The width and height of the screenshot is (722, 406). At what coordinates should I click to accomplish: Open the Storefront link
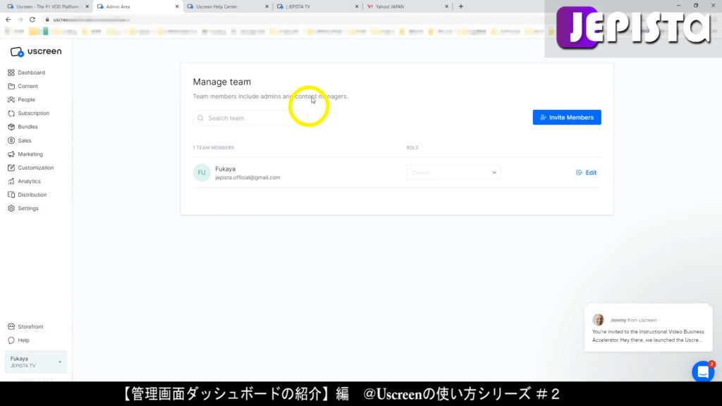tap(30, 327)
